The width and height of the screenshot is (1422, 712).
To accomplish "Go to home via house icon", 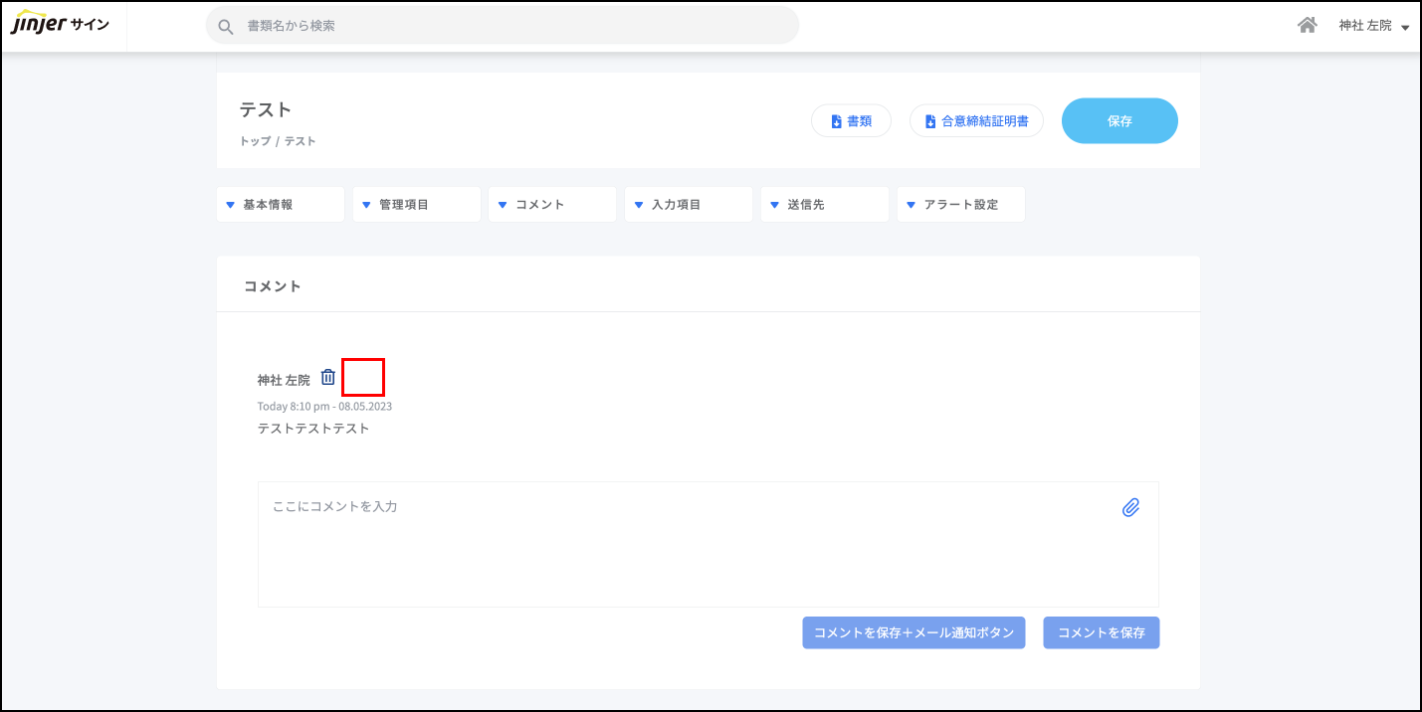I will click(1308, 25).
